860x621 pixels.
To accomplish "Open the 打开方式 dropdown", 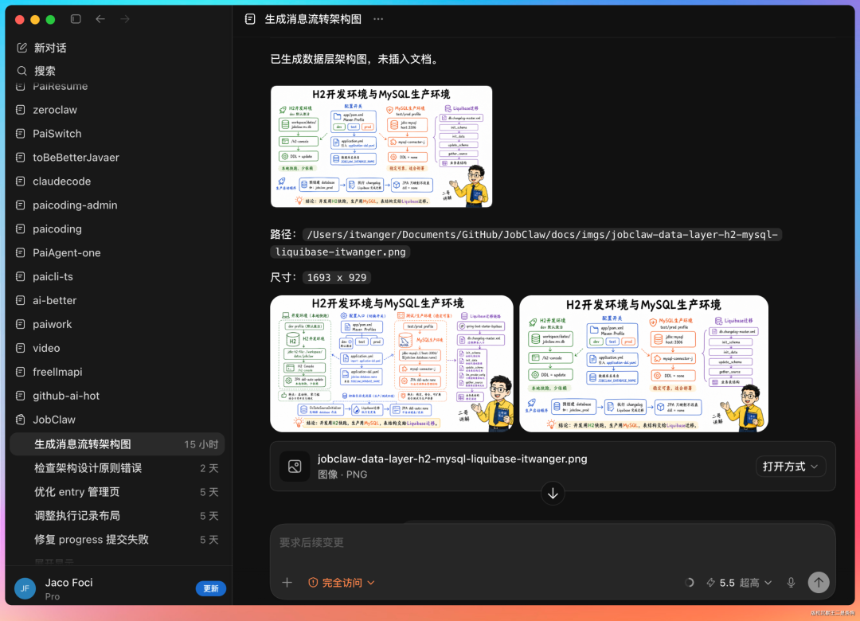I will point(791,467).
